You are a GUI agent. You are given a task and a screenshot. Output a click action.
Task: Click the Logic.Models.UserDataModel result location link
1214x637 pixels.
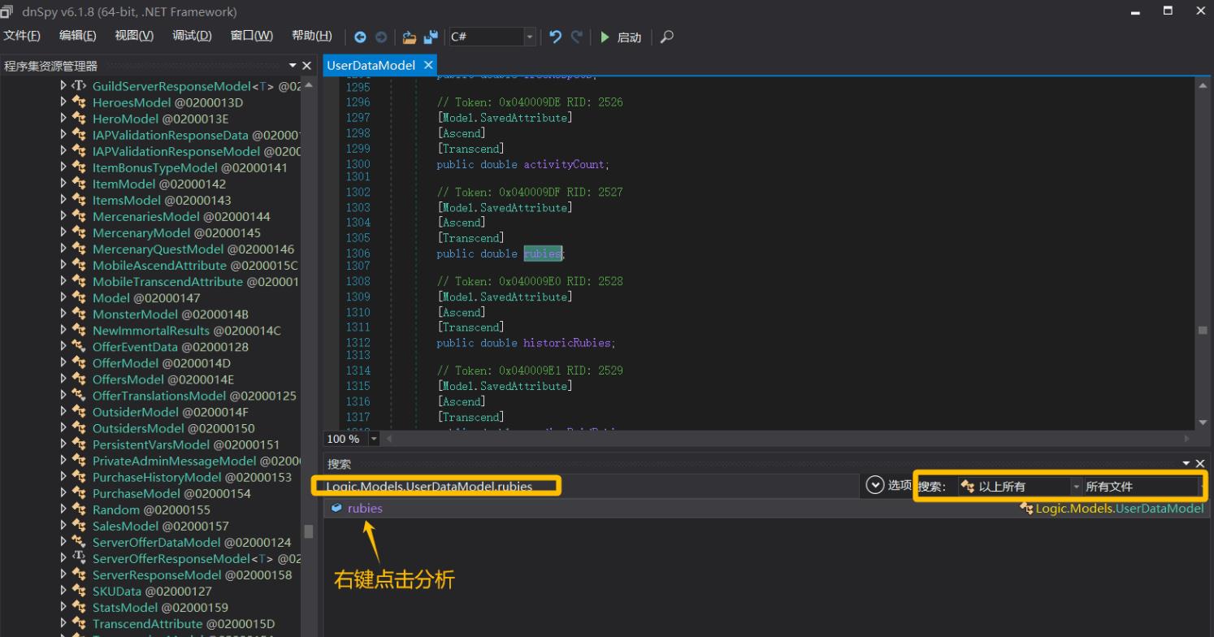(1119, 509)
